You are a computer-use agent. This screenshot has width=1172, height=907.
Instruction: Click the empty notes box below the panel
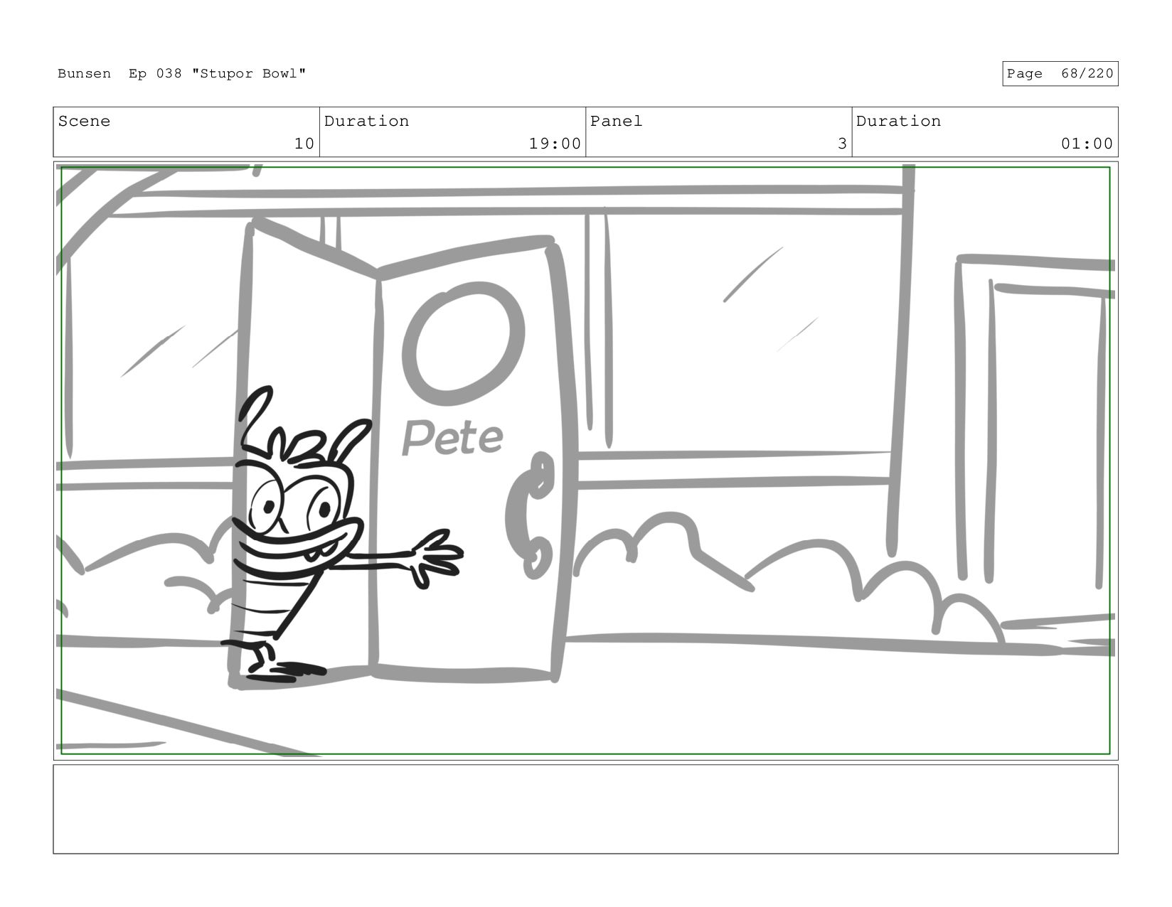pos(585,809)
